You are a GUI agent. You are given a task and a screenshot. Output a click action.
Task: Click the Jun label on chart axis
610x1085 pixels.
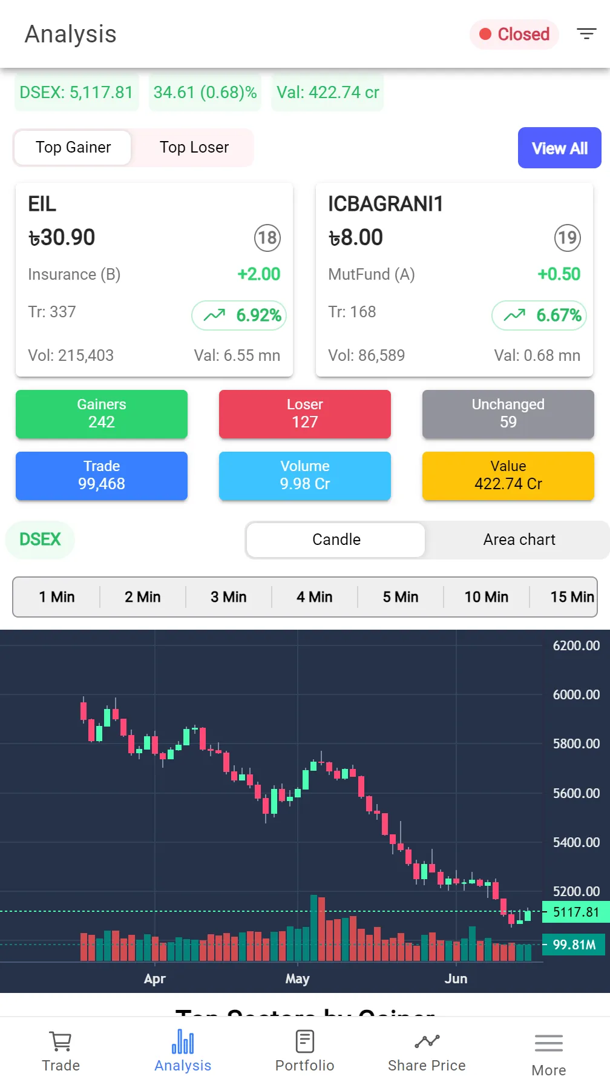tap(456, 978)
